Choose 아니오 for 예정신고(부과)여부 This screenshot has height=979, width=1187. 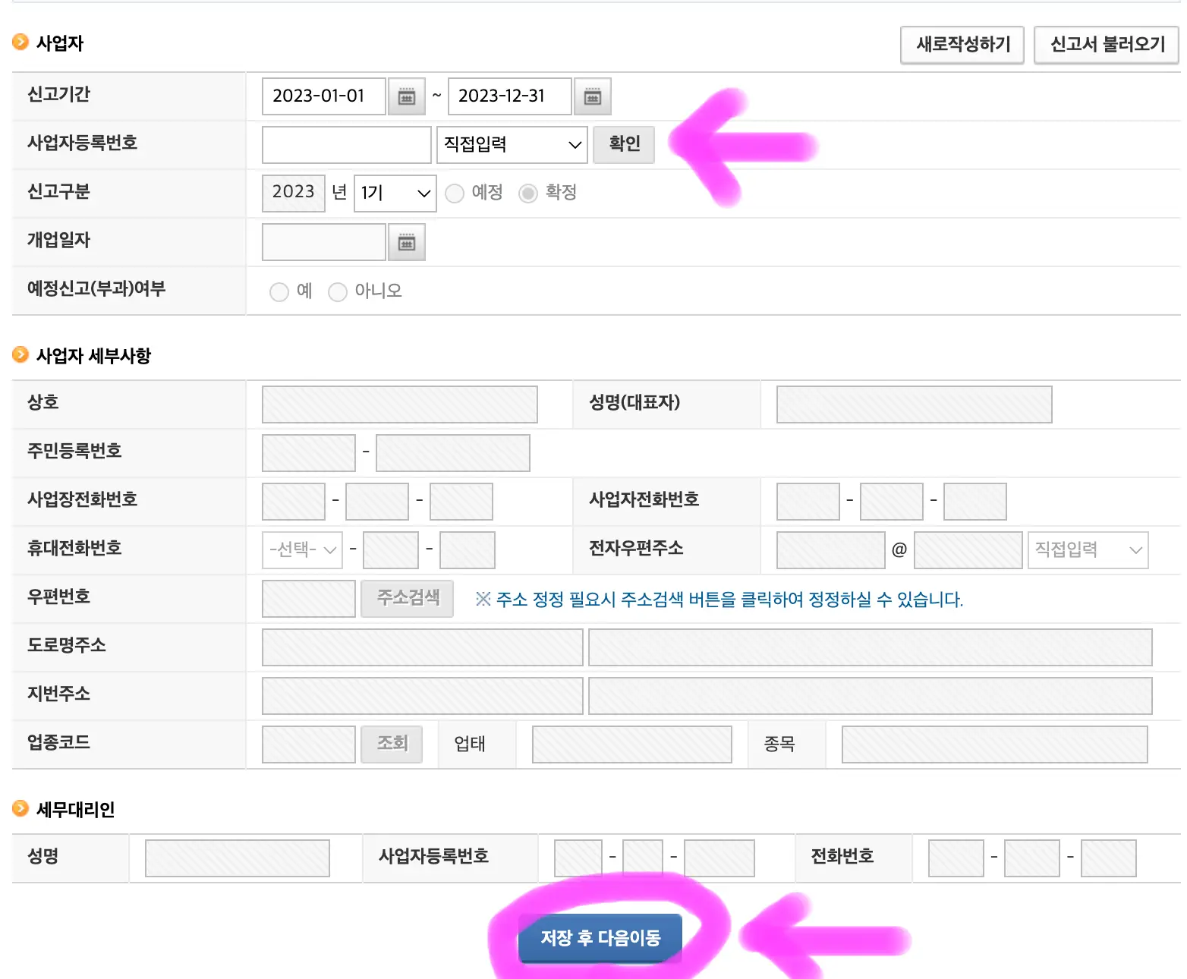(x=338, y=291)
